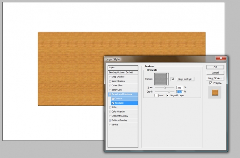
Task: Enable the Satin checkbox
Action: 110,107
